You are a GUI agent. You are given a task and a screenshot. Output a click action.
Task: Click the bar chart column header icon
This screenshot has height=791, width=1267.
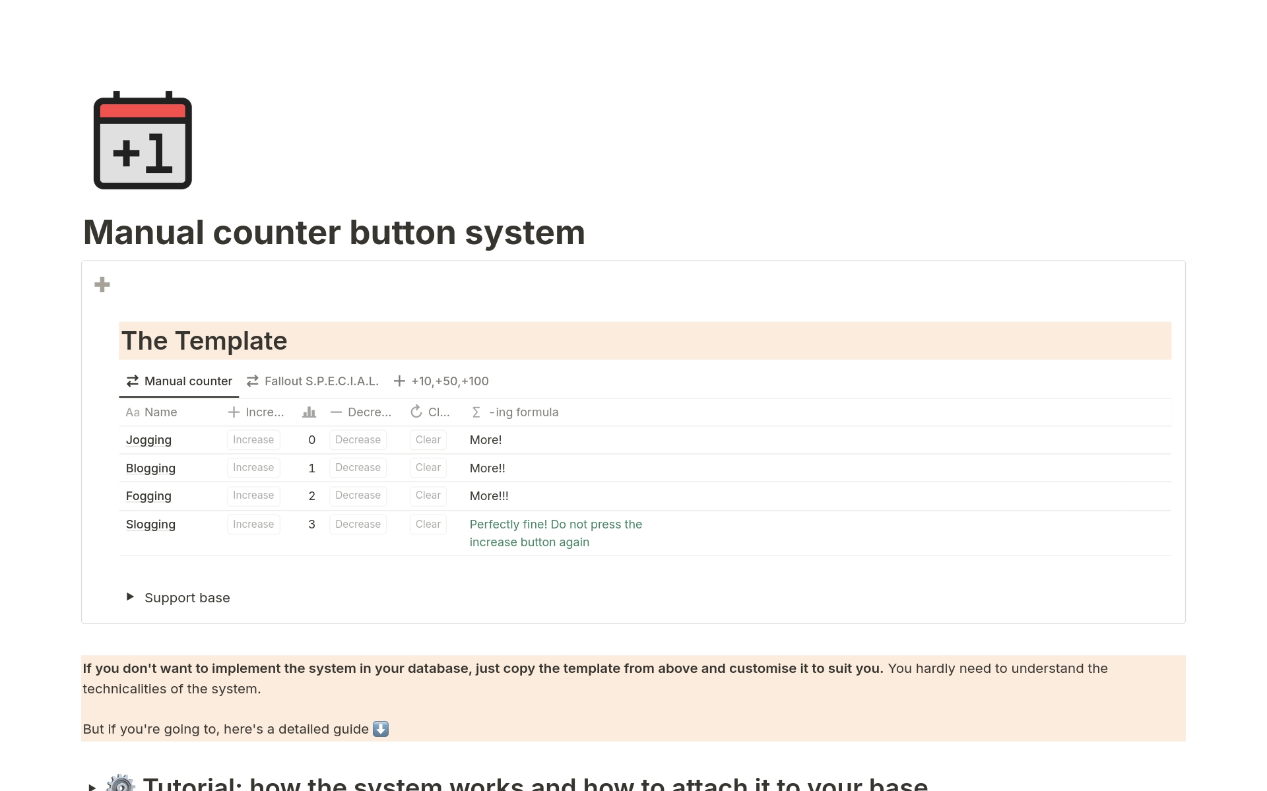(x=309, y=412)
